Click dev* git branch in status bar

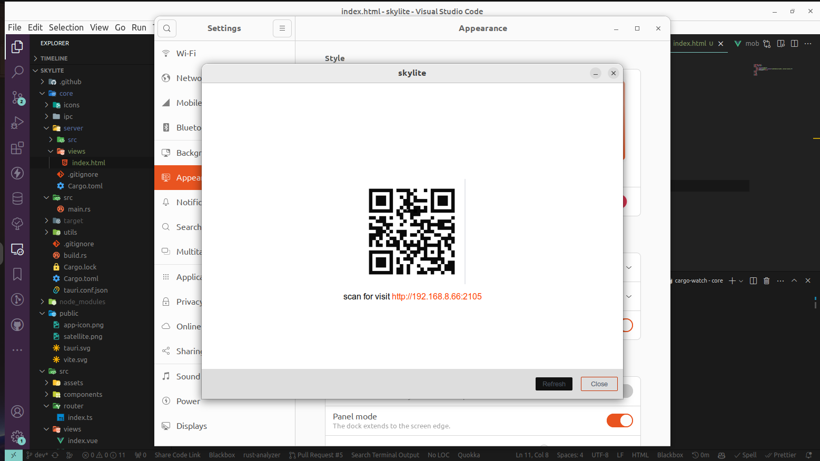(37, 455)
